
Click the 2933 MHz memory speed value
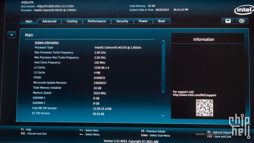(100, 93)
